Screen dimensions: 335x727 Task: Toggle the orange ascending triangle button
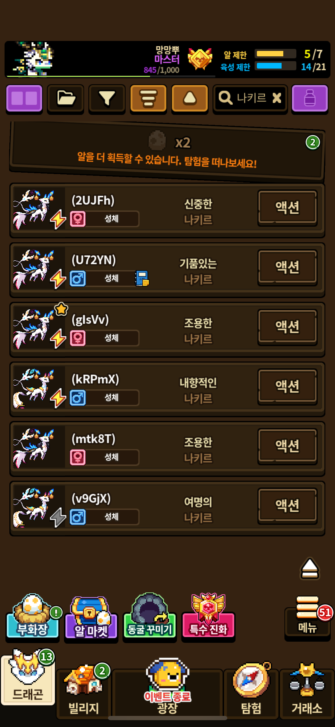click(190, 98)
